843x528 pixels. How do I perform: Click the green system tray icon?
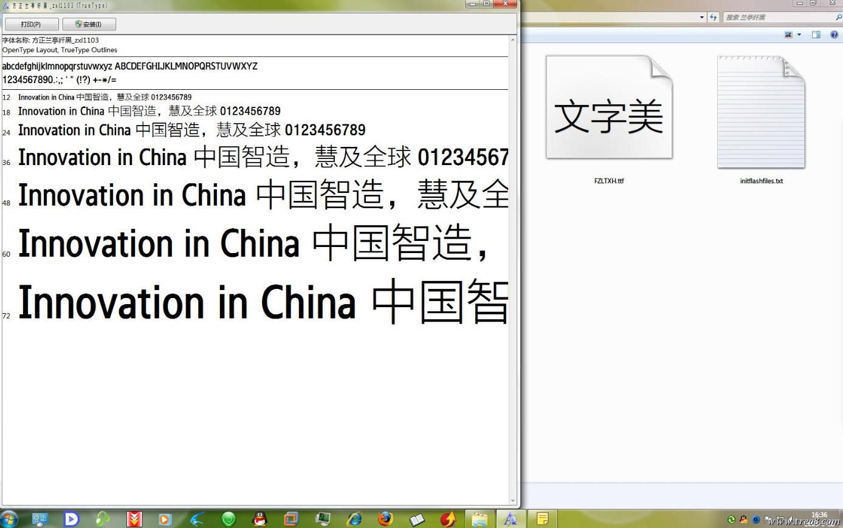731,520
